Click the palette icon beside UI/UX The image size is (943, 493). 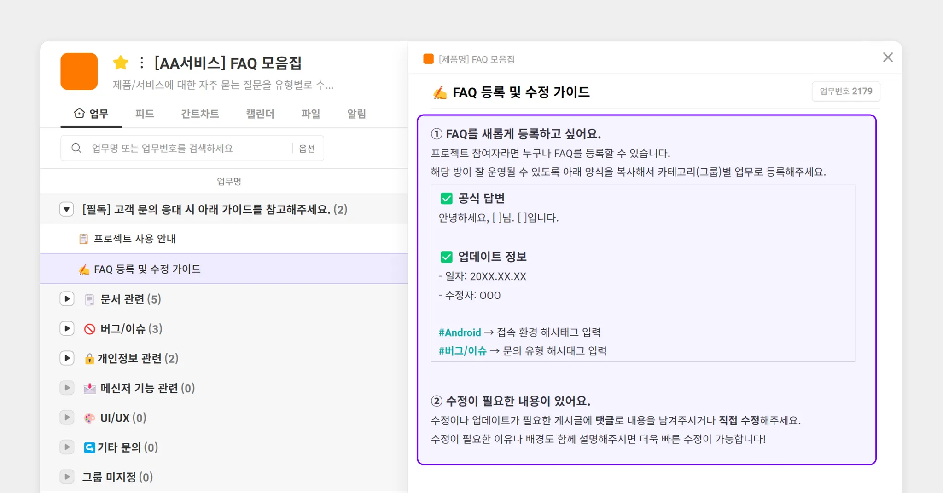tap(89, 418)
